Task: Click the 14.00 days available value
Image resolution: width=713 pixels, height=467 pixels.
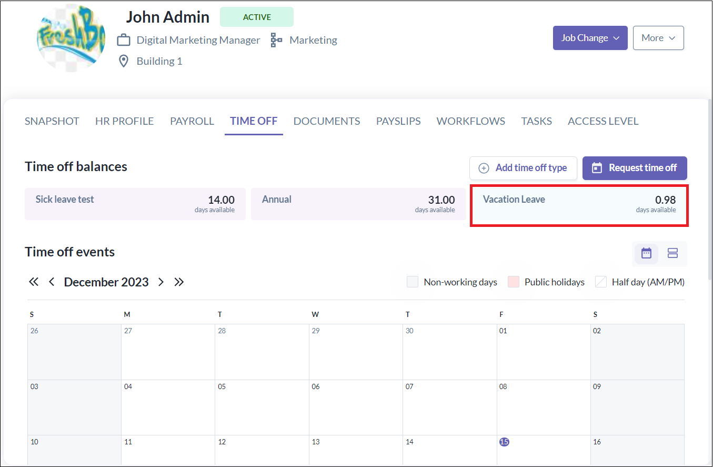Action: coord(221,200)
